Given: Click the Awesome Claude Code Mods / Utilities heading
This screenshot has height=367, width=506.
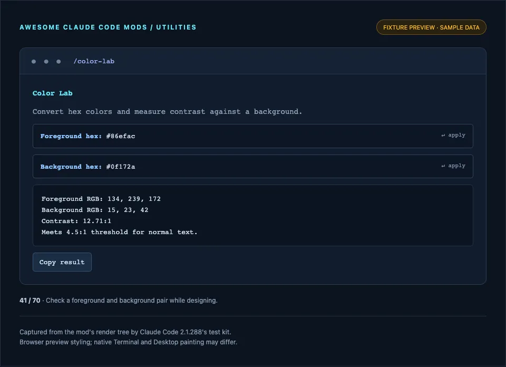Looking at the screenshot, I should [x=108, y=27].
